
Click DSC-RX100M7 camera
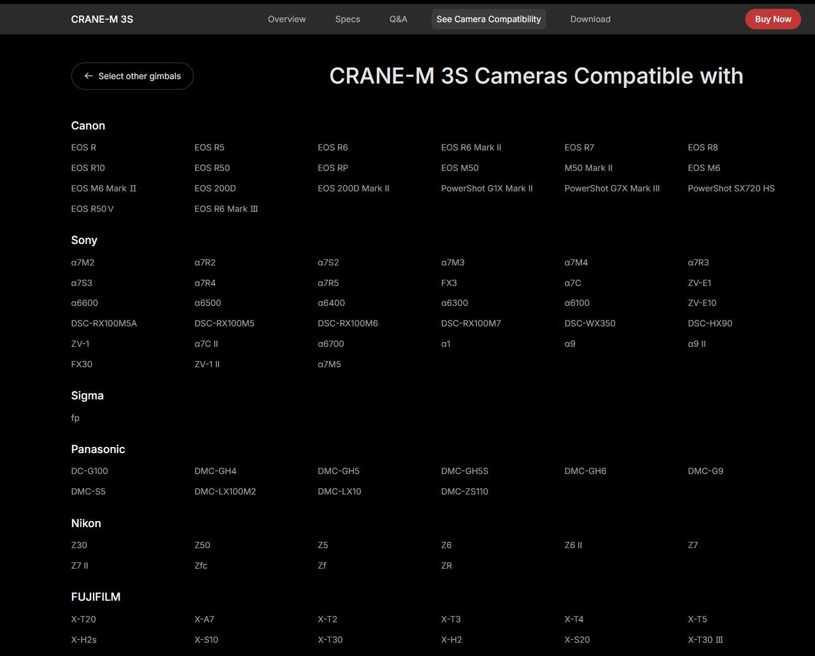pos(471,323)
